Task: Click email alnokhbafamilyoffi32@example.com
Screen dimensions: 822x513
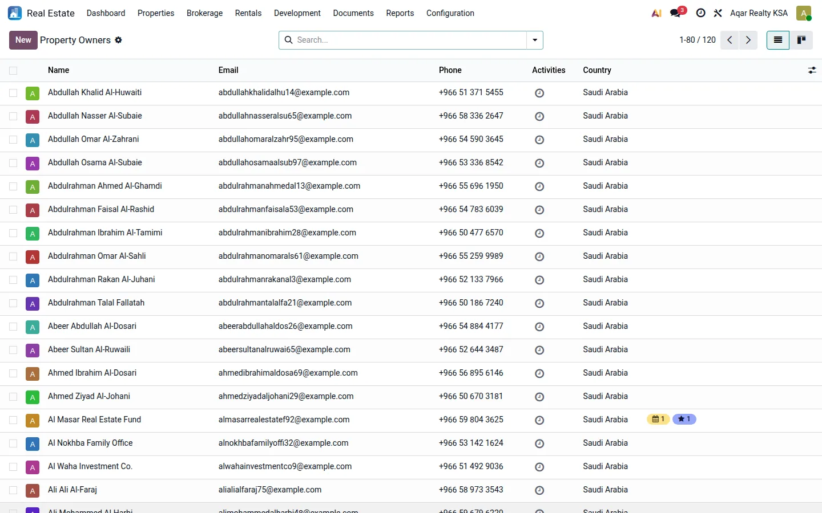Action: 283,443
